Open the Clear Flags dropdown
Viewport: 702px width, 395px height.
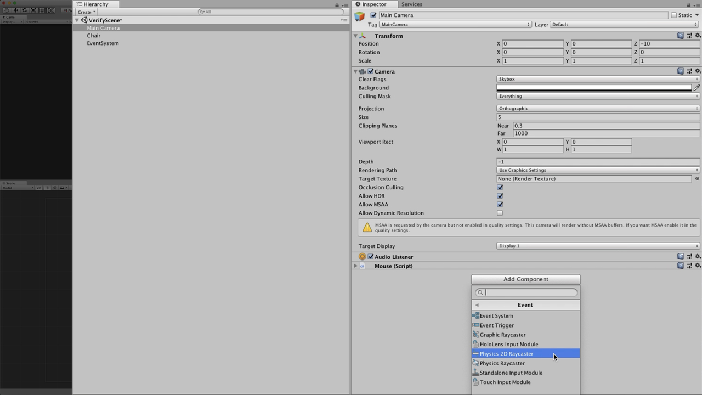598,79
